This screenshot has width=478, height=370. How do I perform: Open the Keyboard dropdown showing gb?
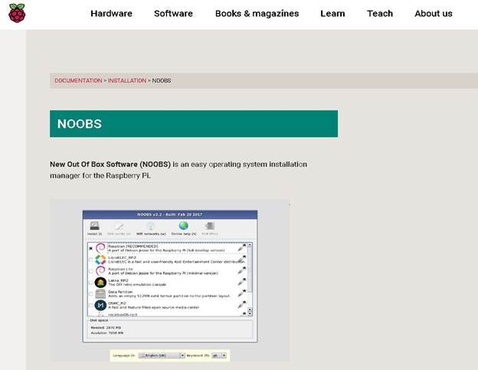219,355
